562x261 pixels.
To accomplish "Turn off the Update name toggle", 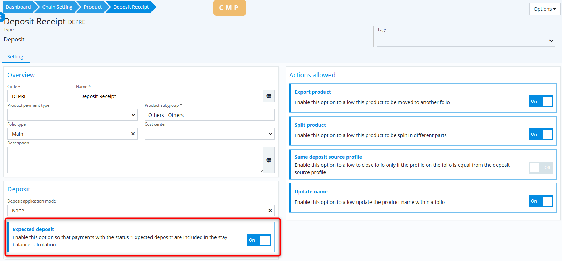I will pyautogui.click(x=540, y=201).
